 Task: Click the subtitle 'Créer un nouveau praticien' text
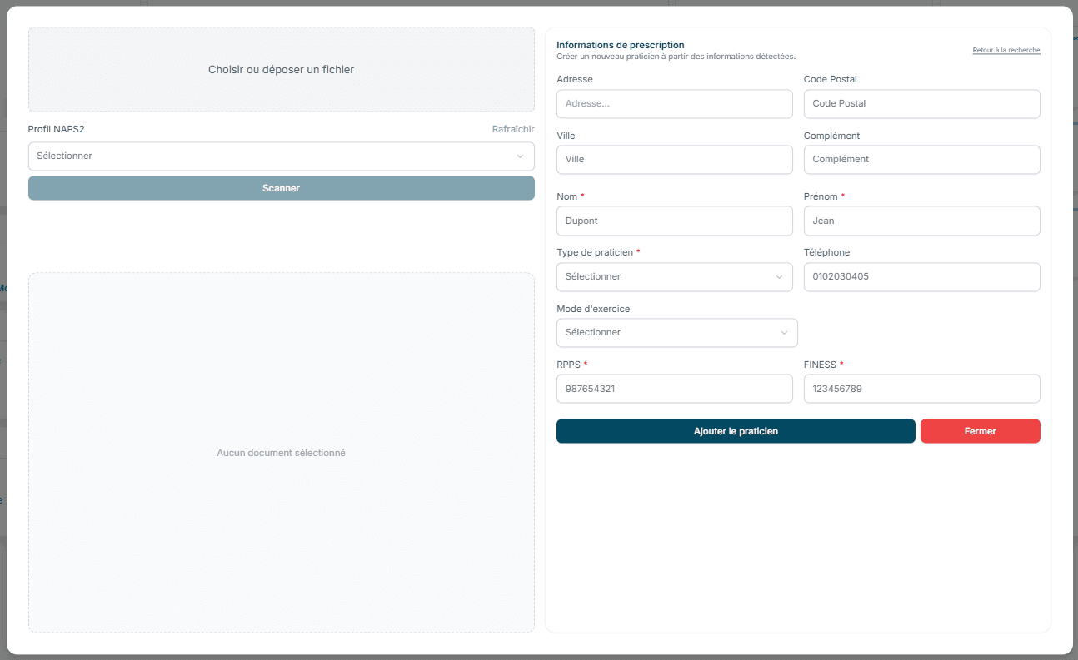coord(676,57)
